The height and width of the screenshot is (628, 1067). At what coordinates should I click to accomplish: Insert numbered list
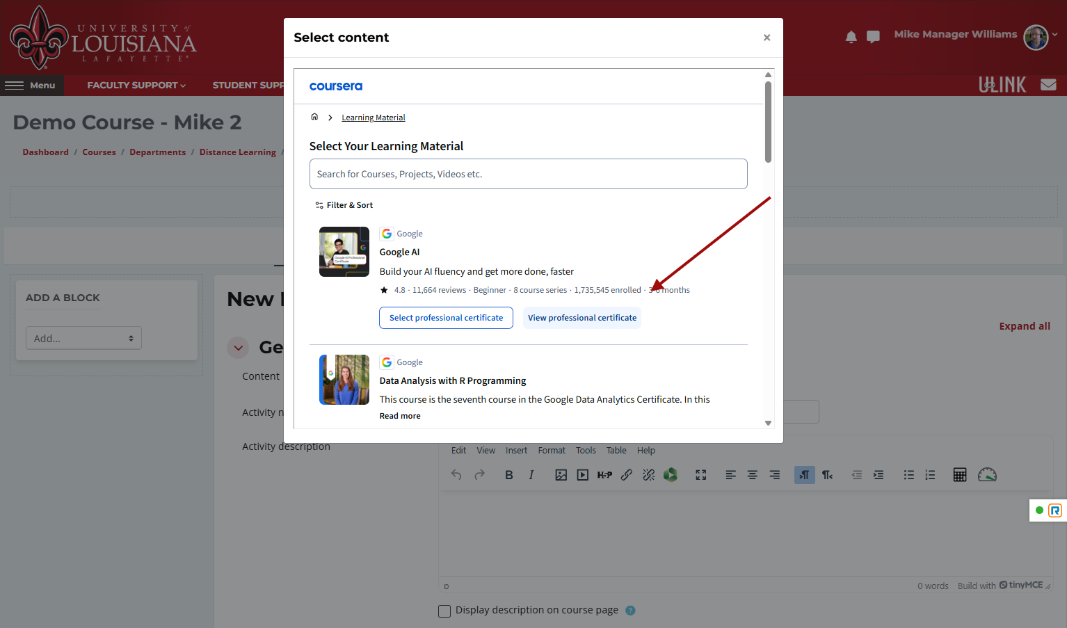pos(931,475)
